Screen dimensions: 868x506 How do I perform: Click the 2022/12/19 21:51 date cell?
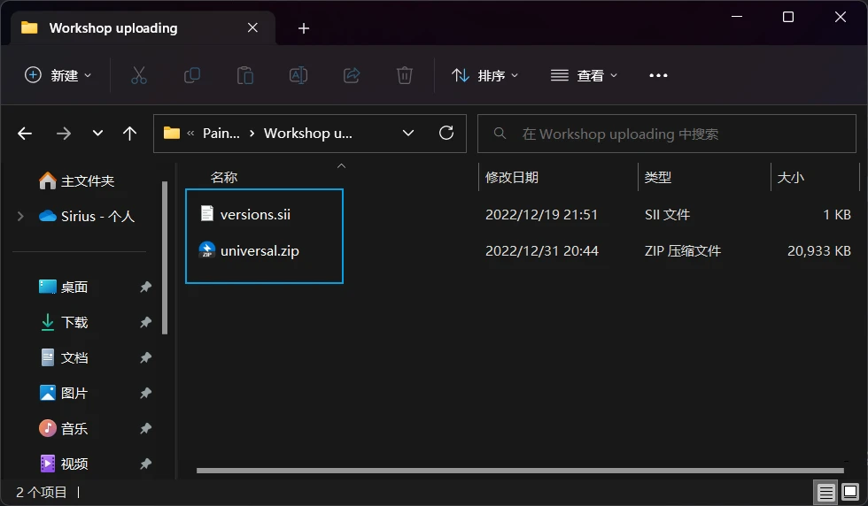click(541, 215)
